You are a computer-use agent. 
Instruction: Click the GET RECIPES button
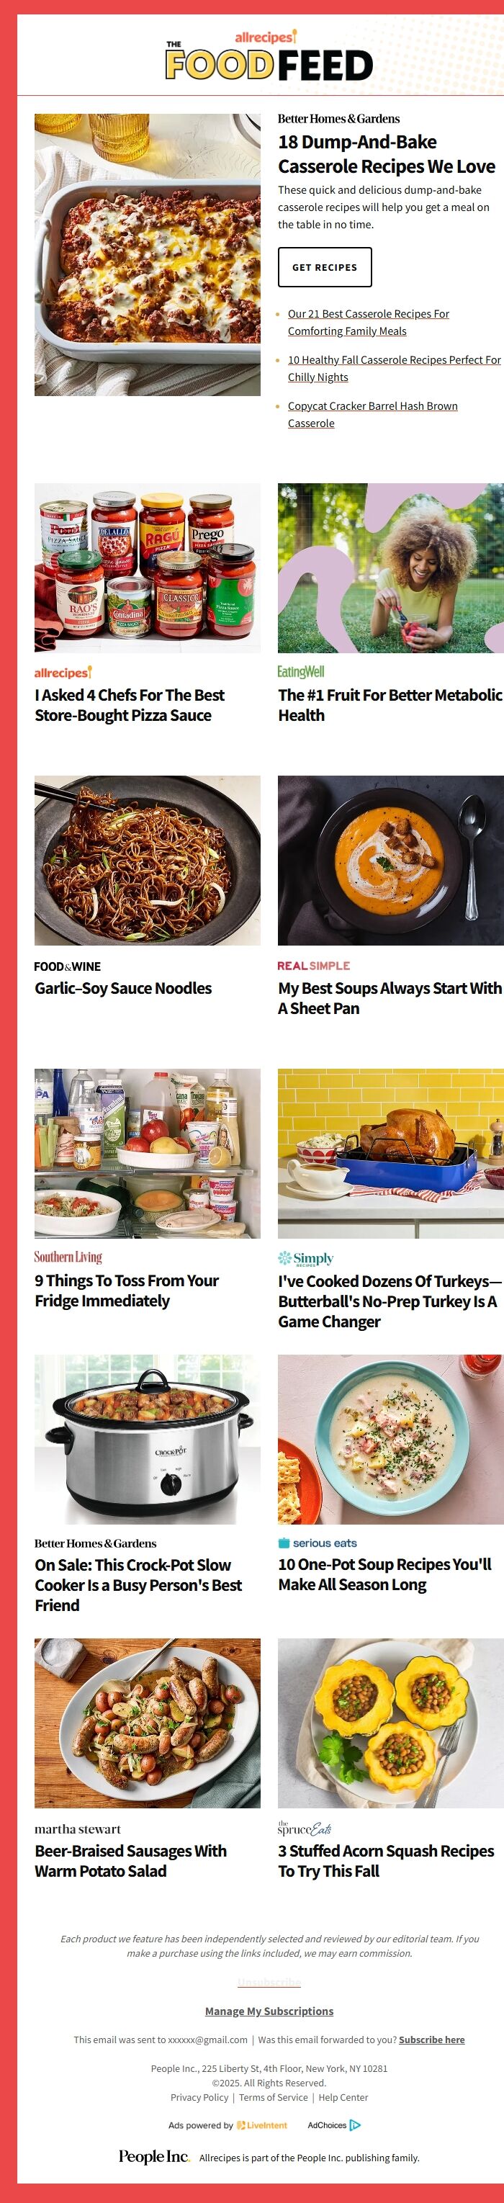(x=324, y=266)
